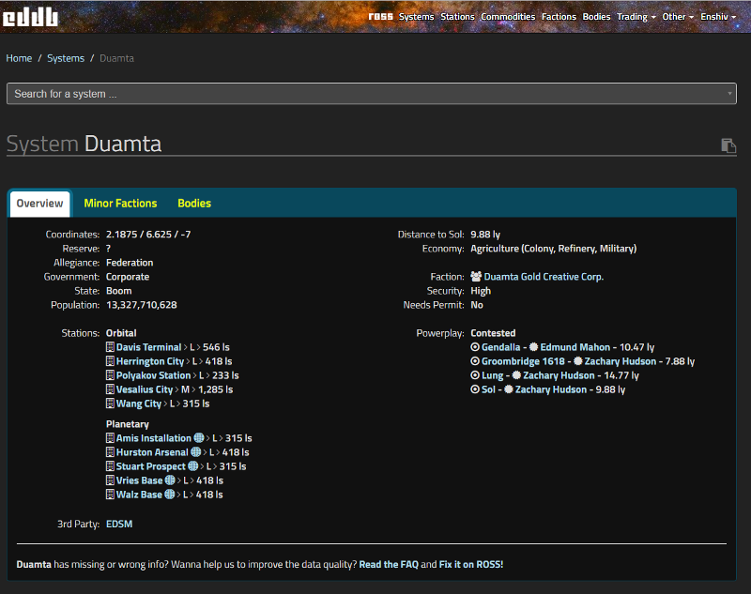Image resolution: width=751 pixels, height=594 pixels.
Task: Go to Systems in the breadcrumb
Action: [x=66, y=58]
